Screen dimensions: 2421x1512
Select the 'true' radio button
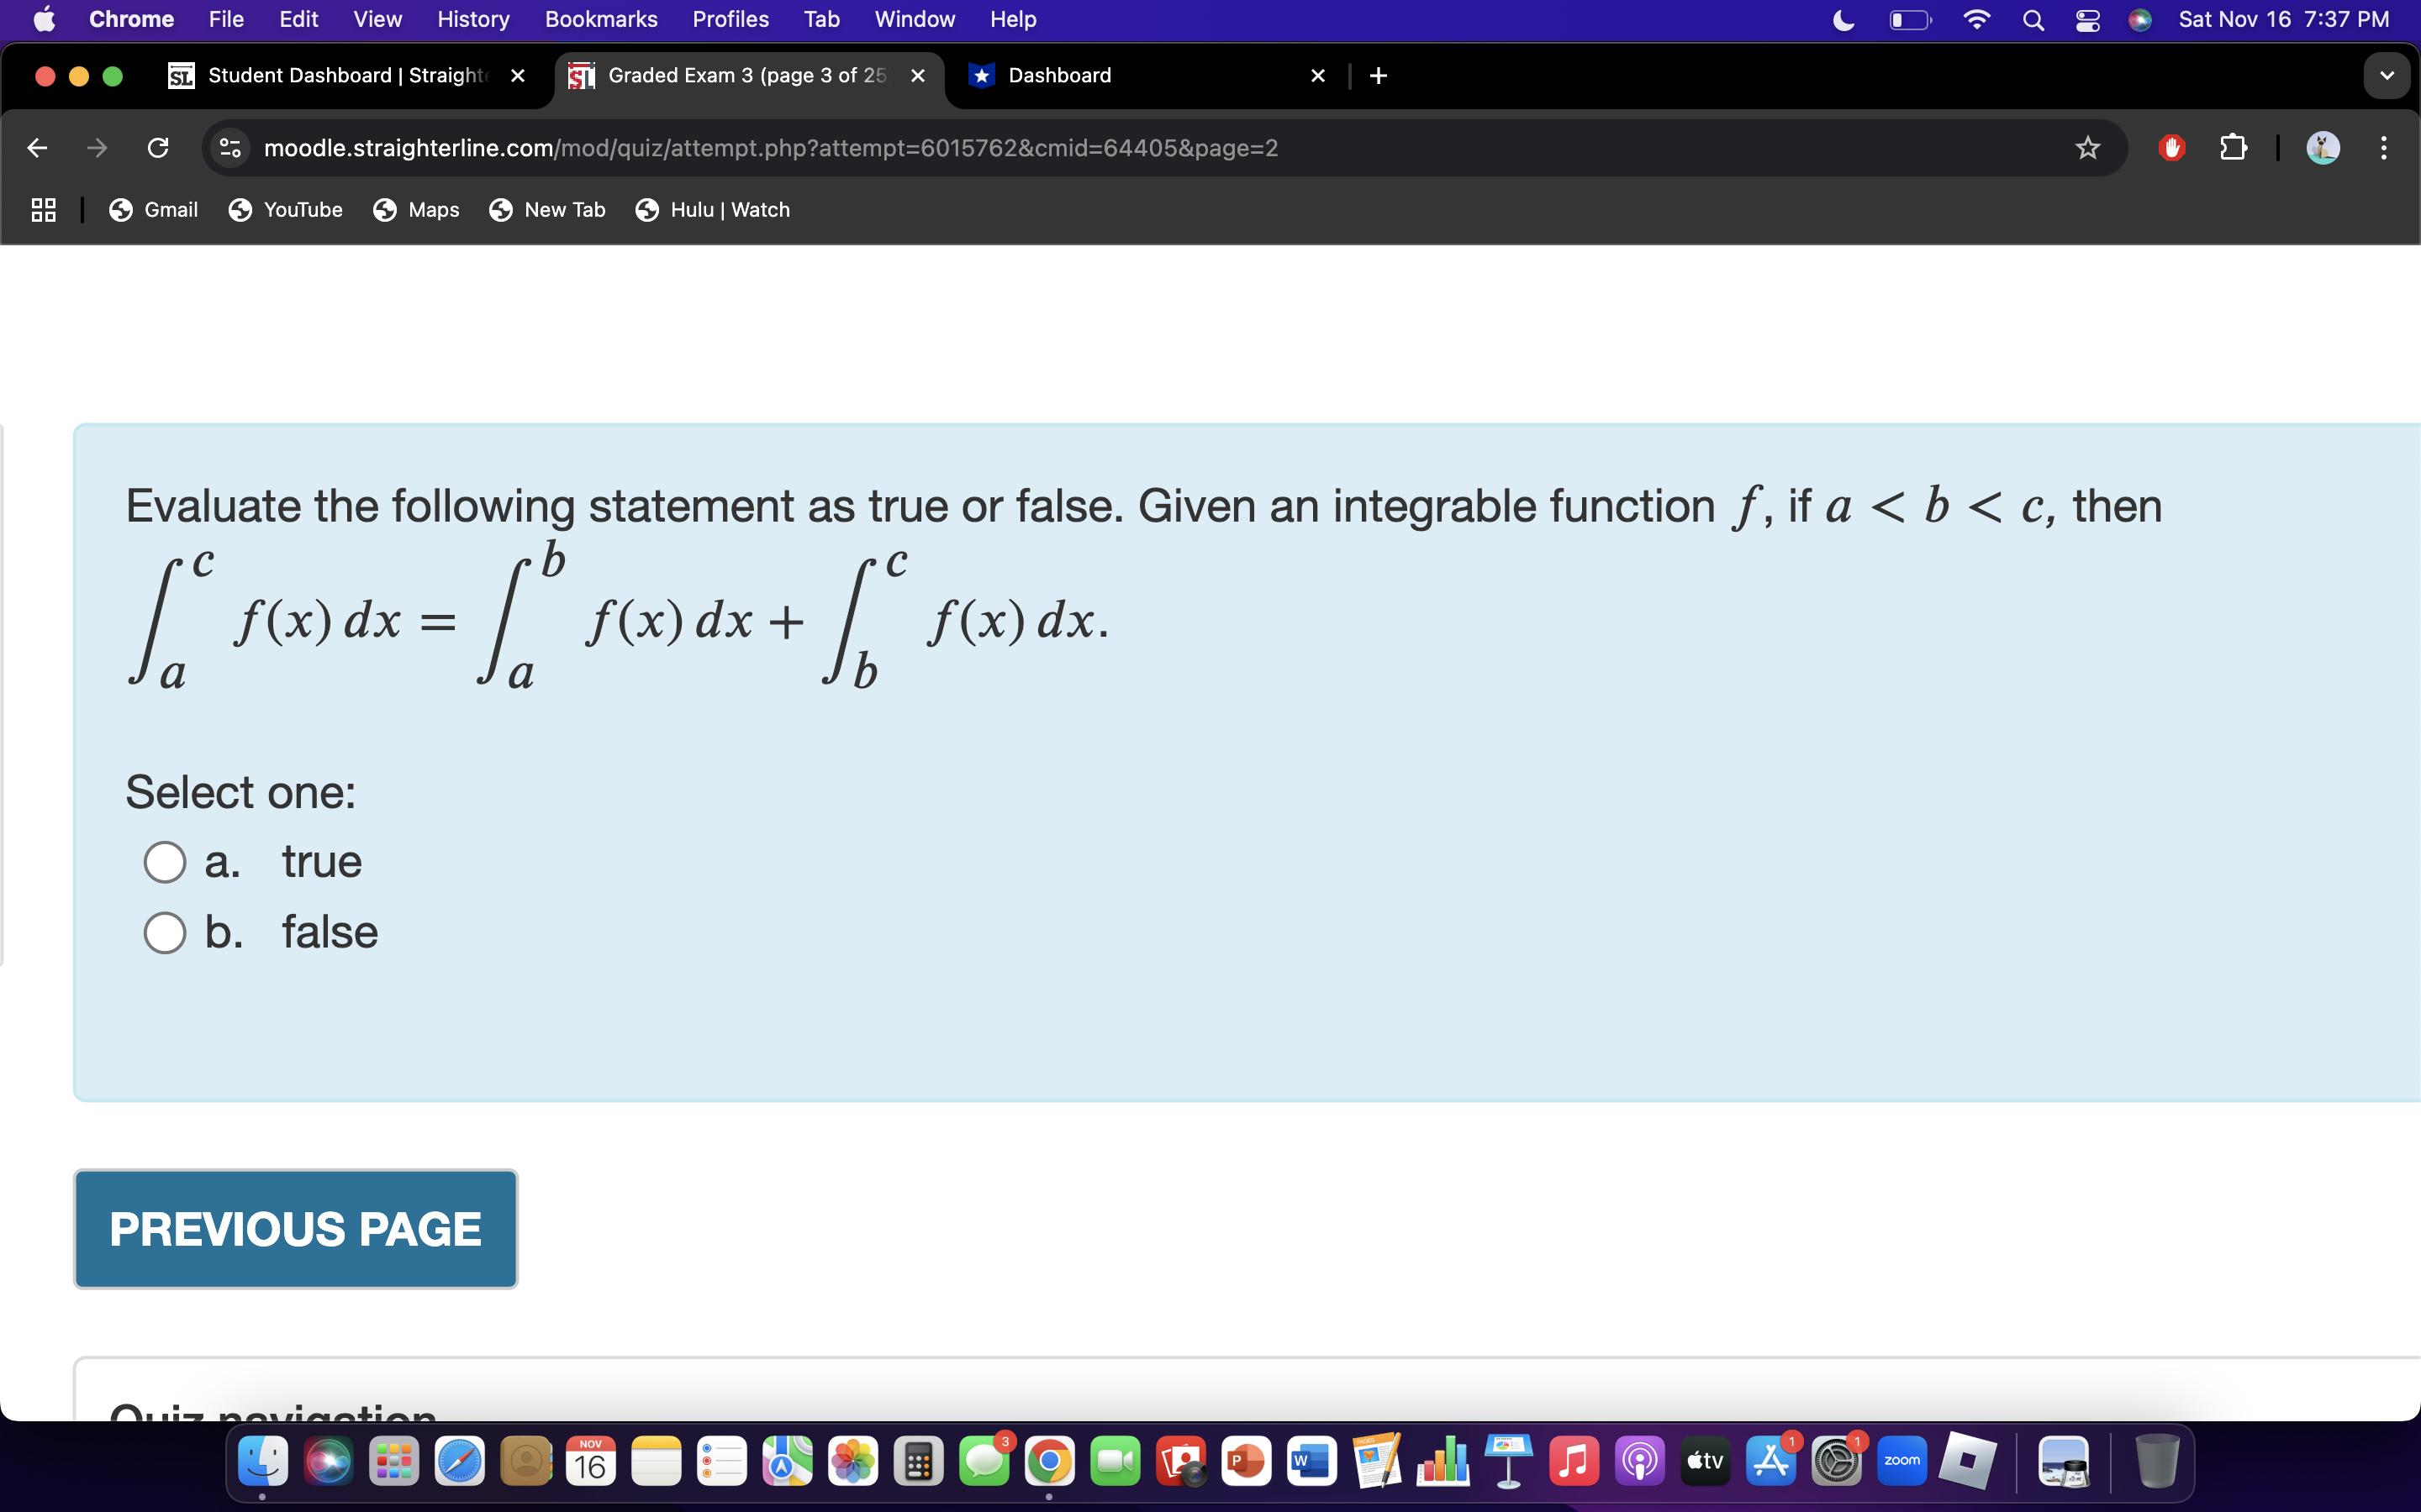(x=165, y=862)
